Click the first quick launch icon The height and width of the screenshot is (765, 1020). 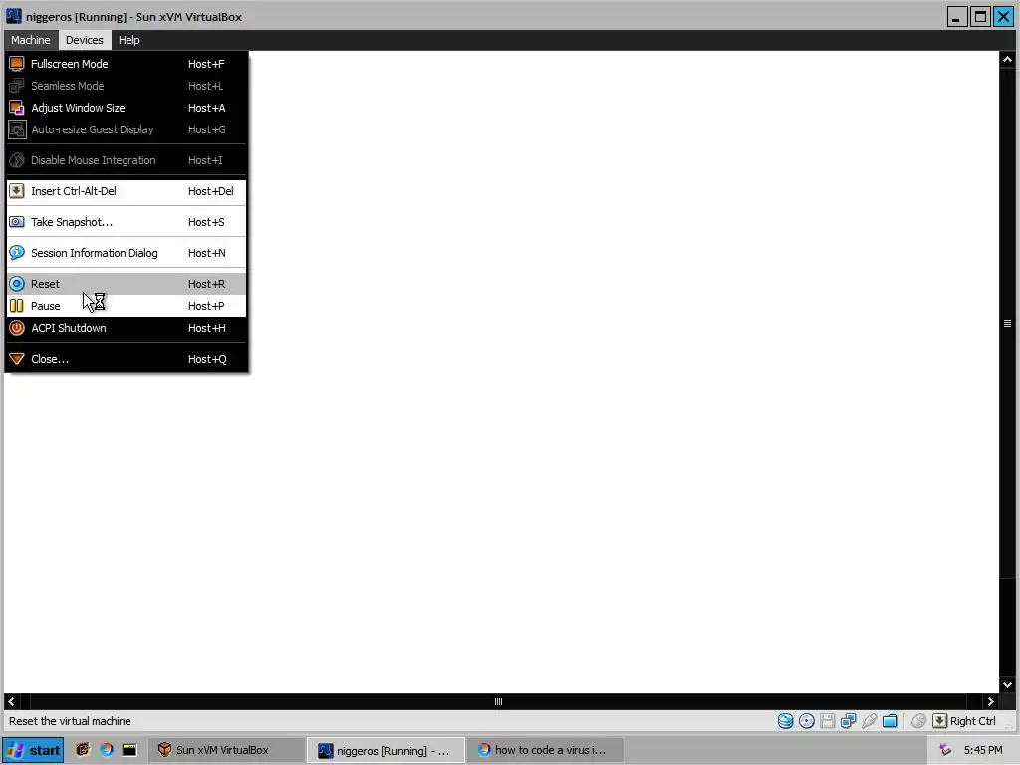click(82, 749)
